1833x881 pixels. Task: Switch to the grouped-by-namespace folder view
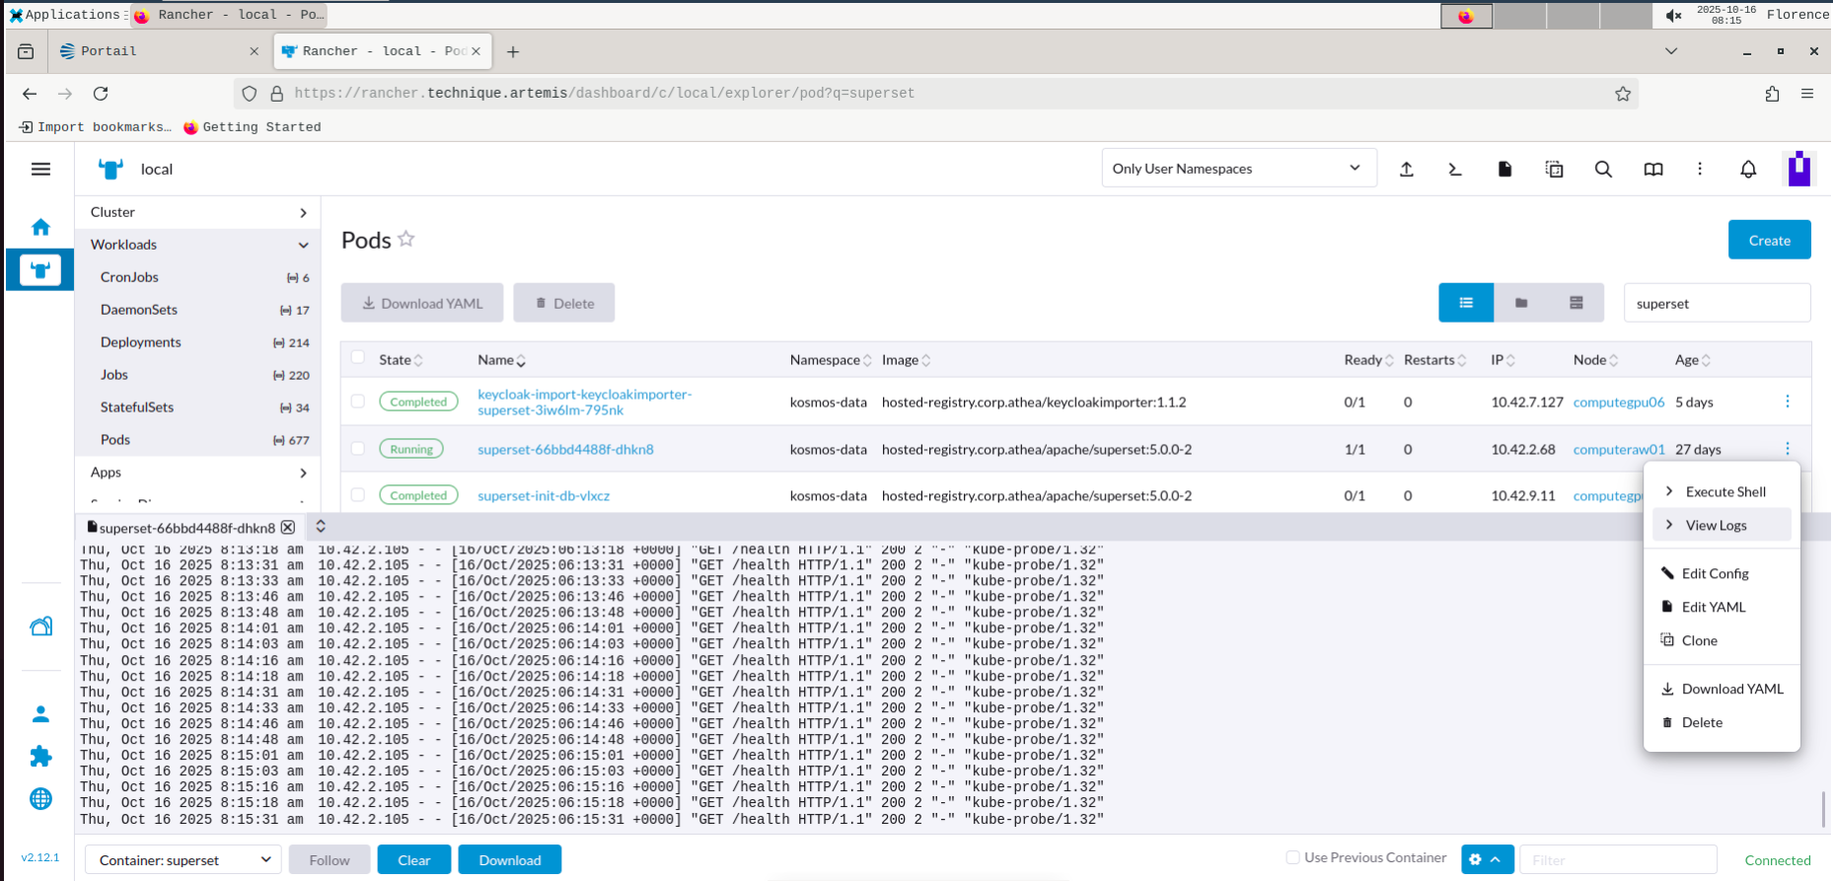tap(1520, 303)
